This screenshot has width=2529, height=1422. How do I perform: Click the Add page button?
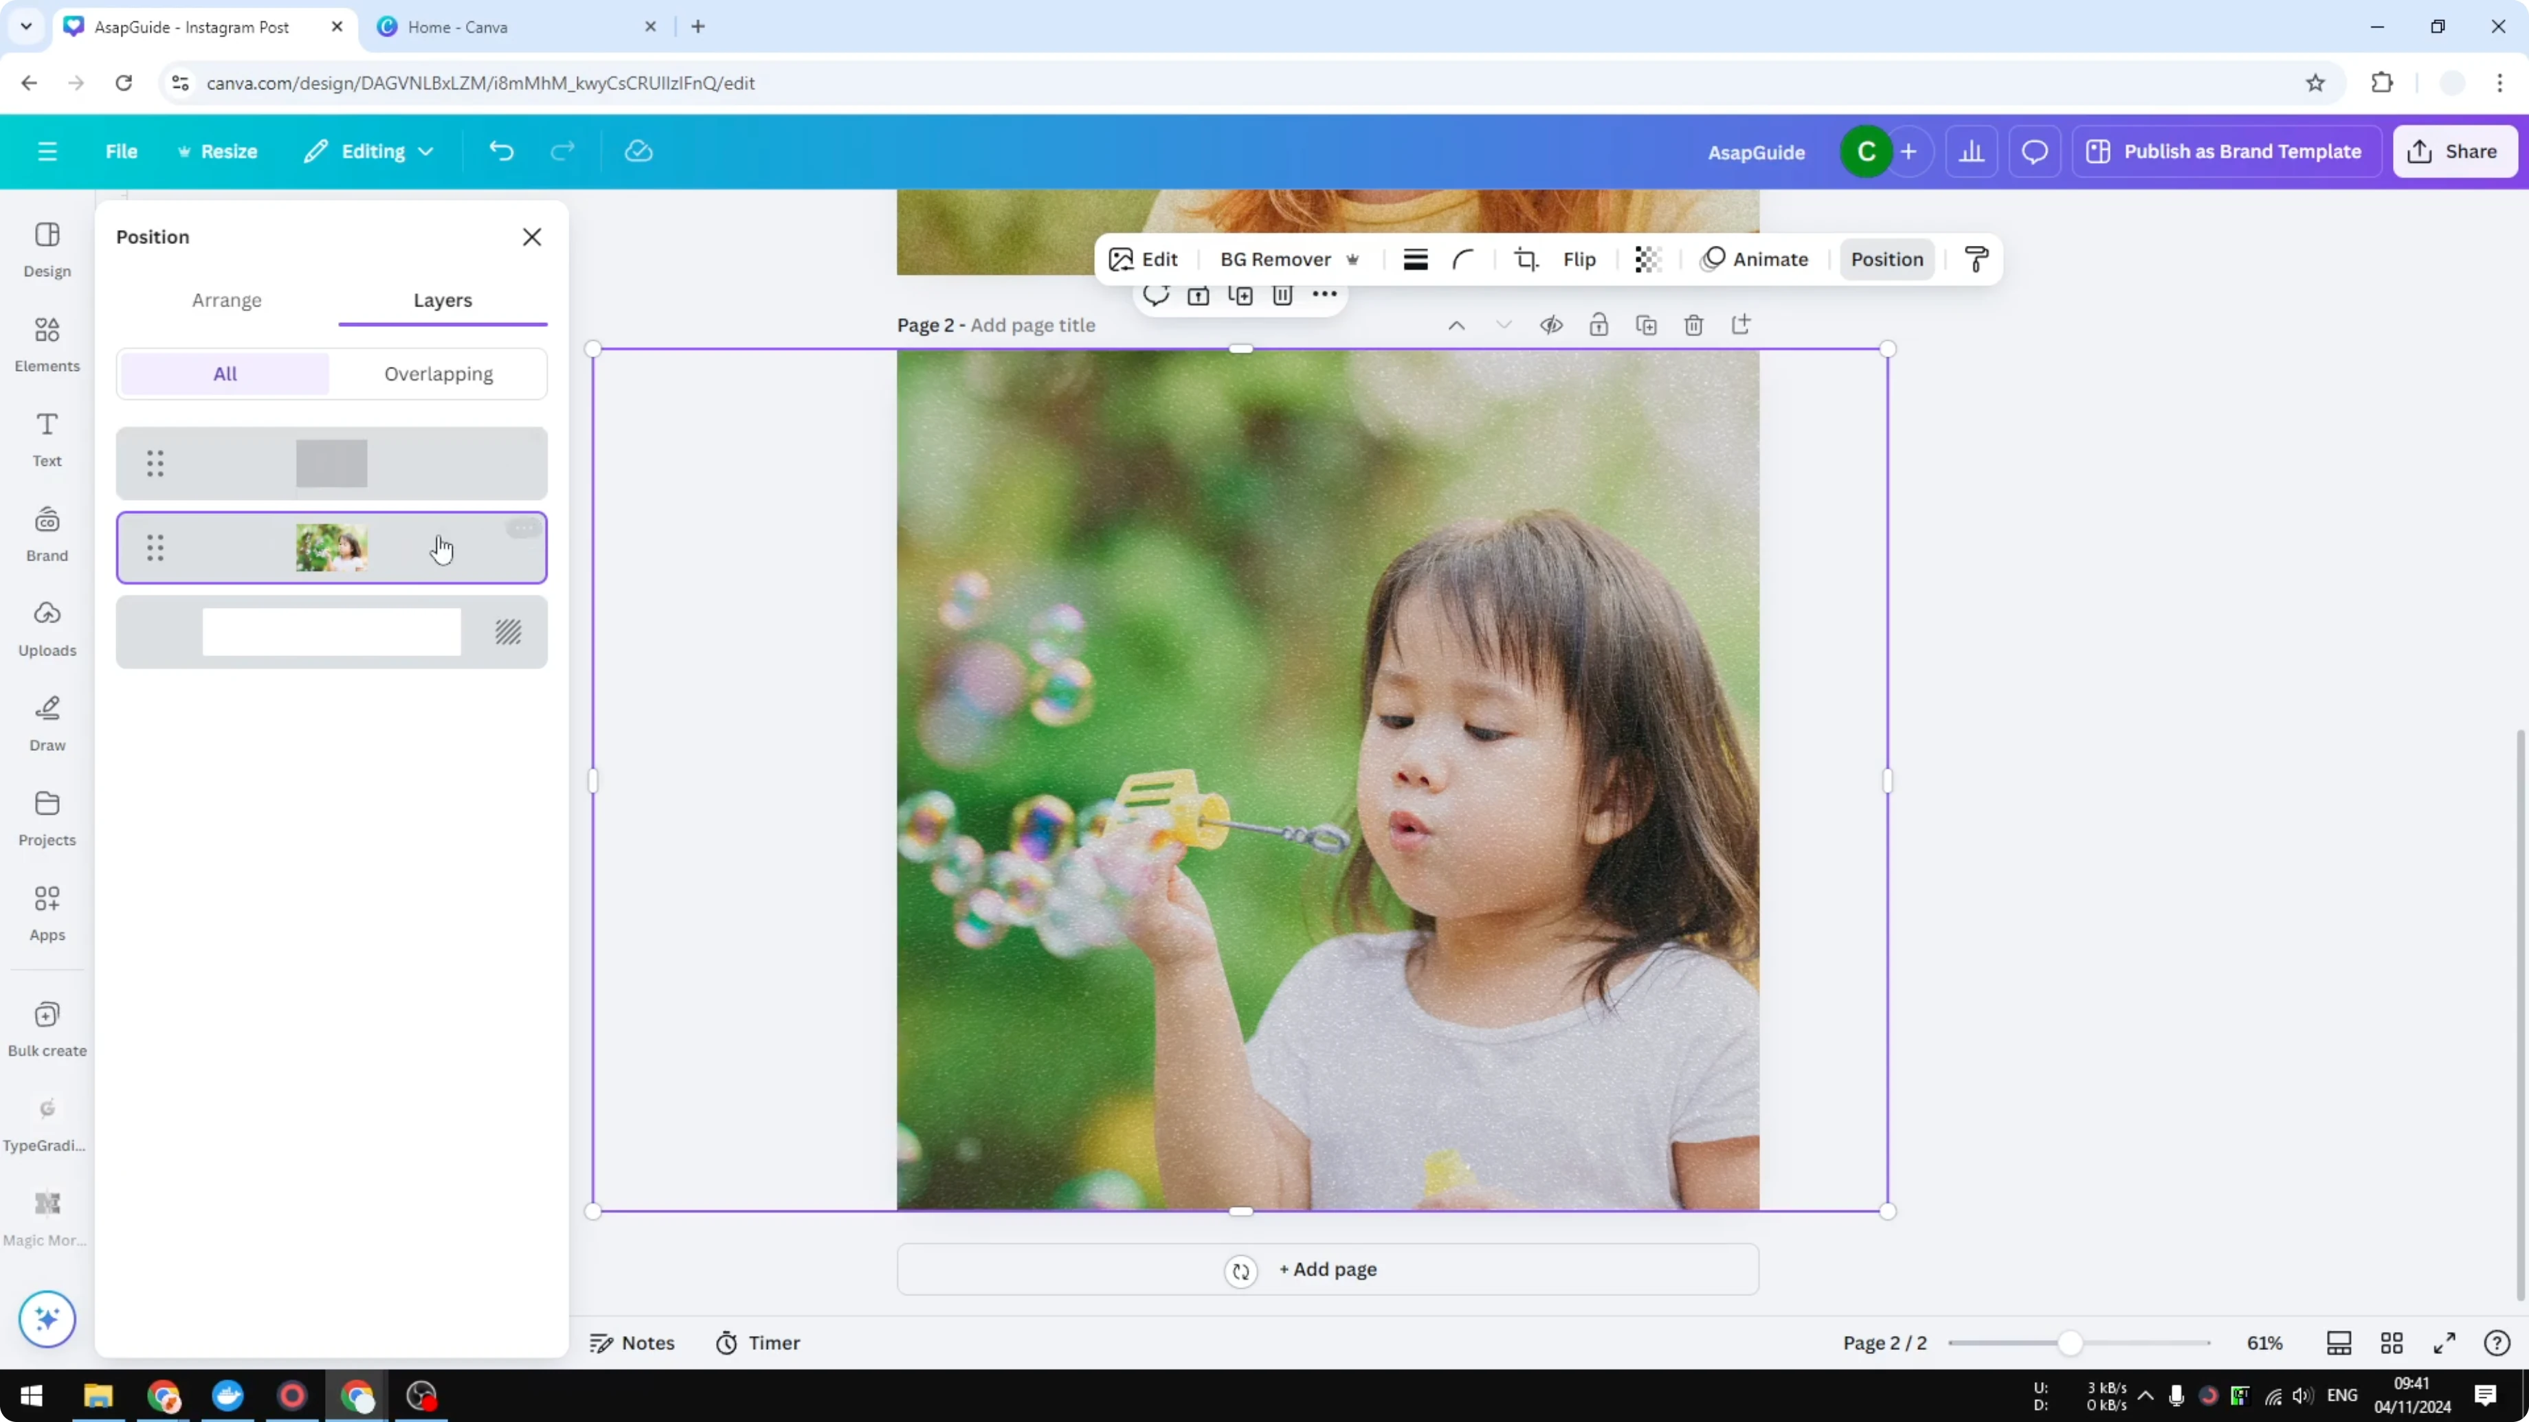point(1327,1269)
